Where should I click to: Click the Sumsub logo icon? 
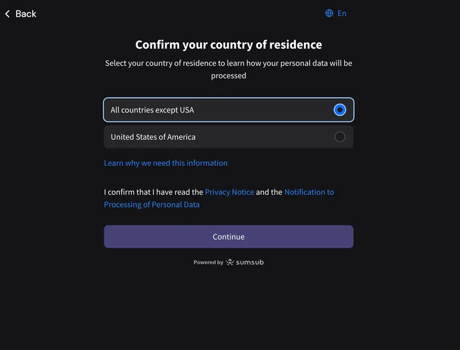[x=230, y=262]
